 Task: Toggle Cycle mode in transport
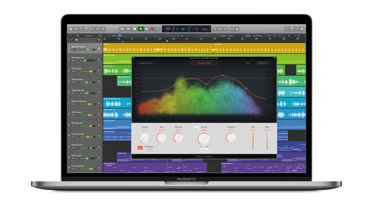[x=158, y=29]
